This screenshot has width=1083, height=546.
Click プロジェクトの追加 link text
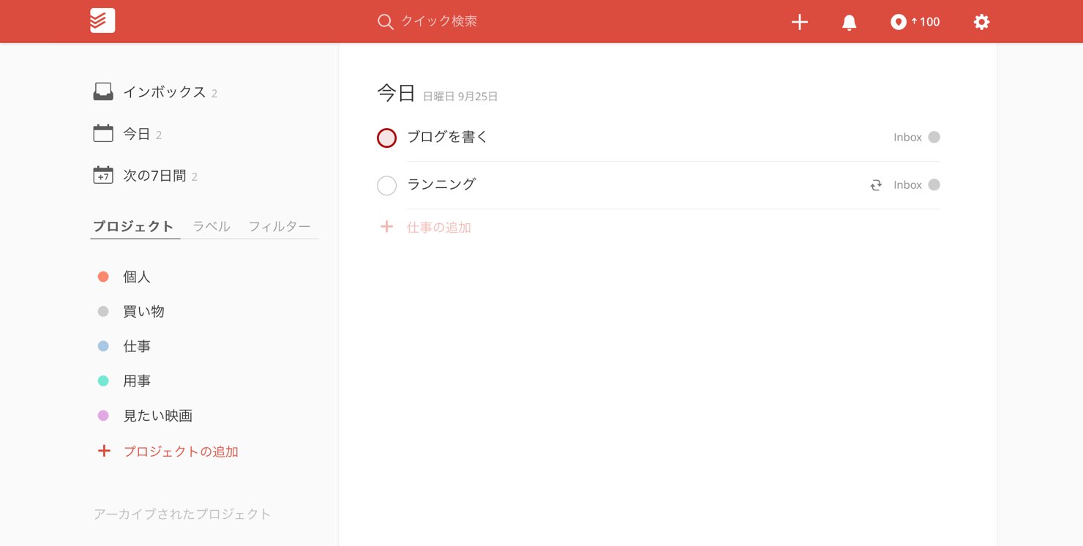pyautogui.click(x=181, y=452)
